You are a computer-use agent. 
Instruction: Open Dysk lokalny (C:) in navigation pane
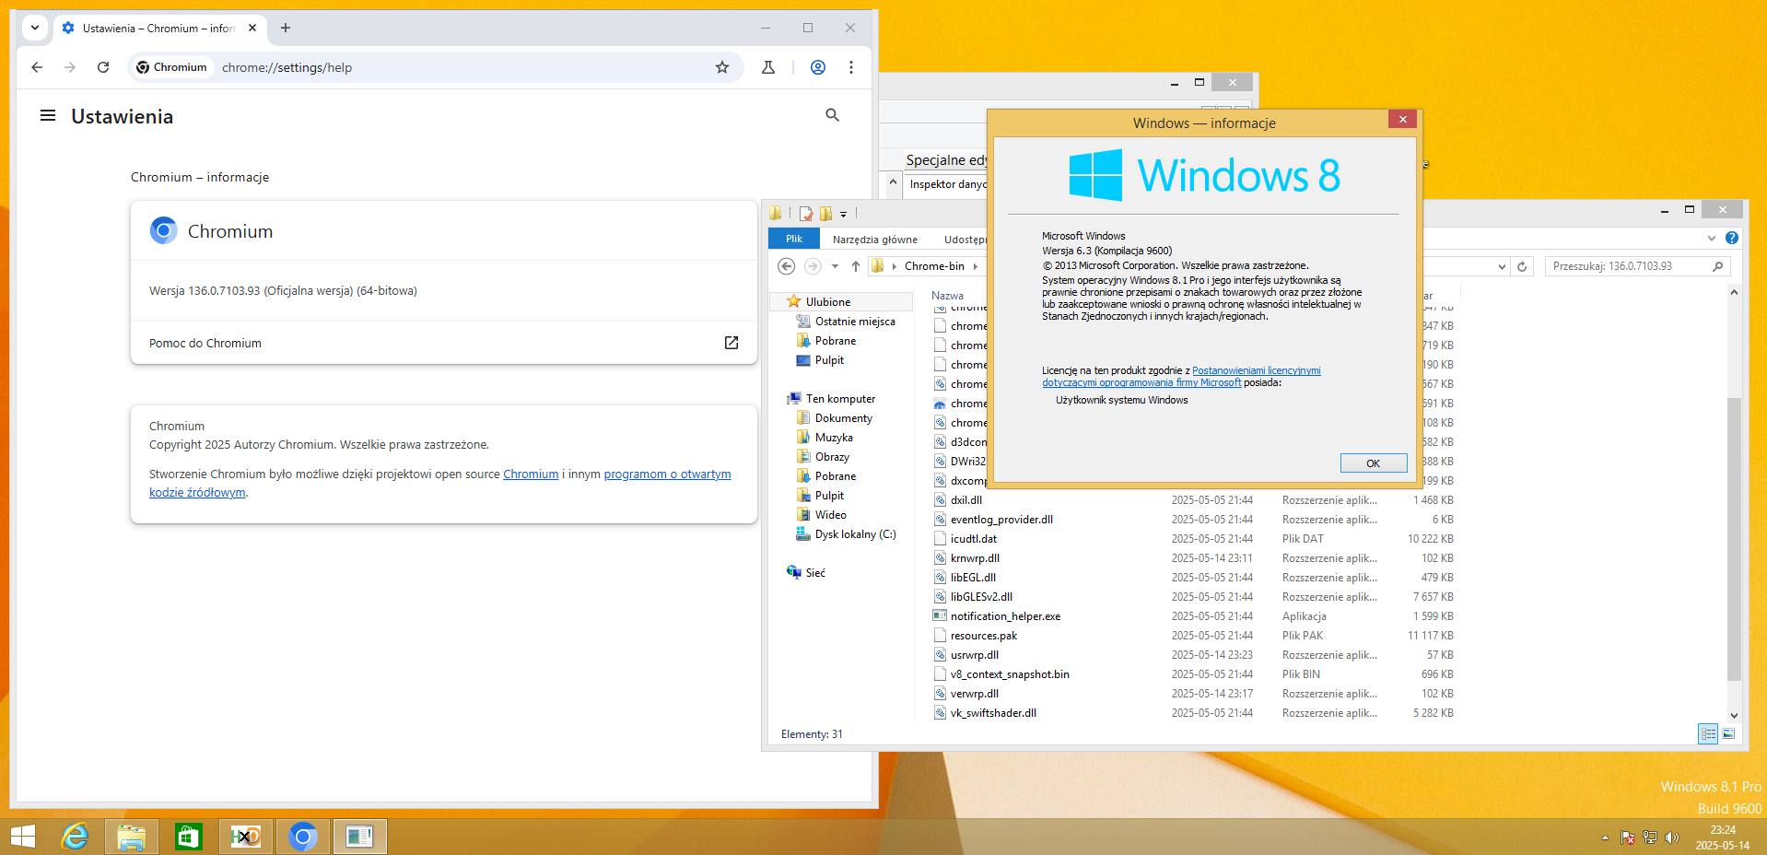tap(855, 534)
